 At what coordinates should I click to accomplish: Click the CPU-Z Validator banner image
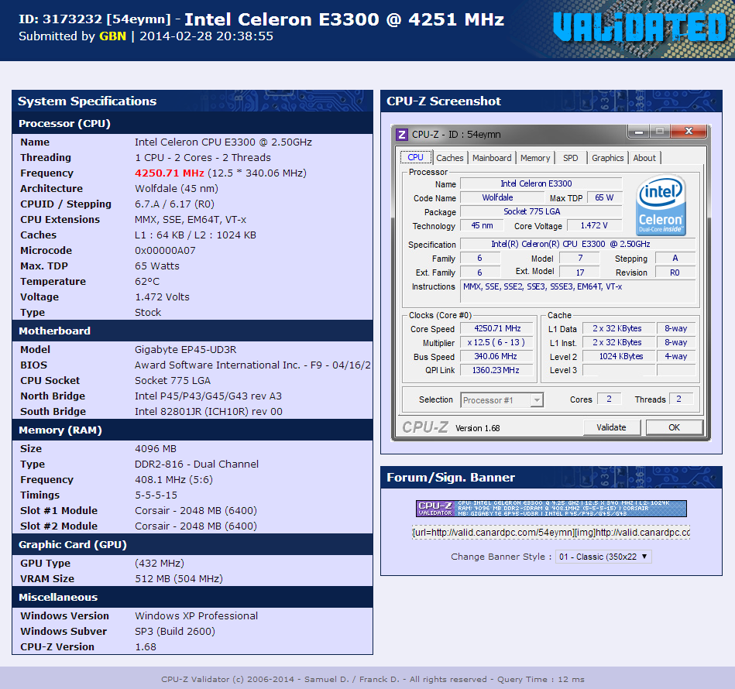click(x=551, y=508)
